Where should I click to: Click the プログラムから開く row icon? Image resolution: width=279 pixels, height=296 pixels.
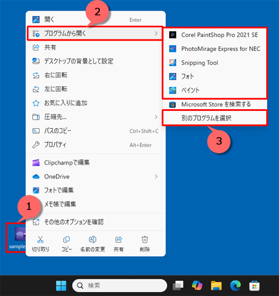tap(36, 33)
